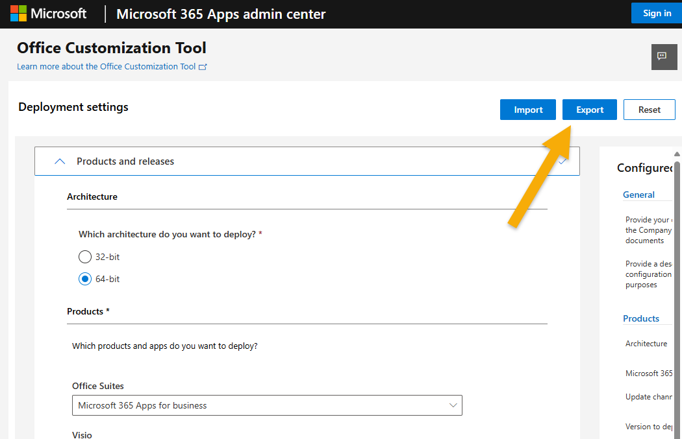Viewport: 682px width, 439px height.
Task: Open the General section in the Configured sidebar
Action: point(638,194)
